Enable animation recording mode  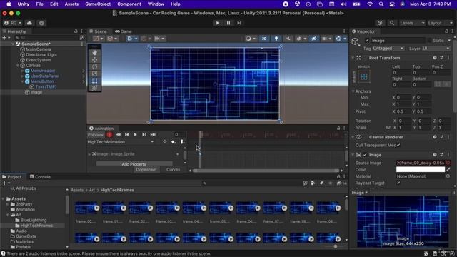pos(109,135)
